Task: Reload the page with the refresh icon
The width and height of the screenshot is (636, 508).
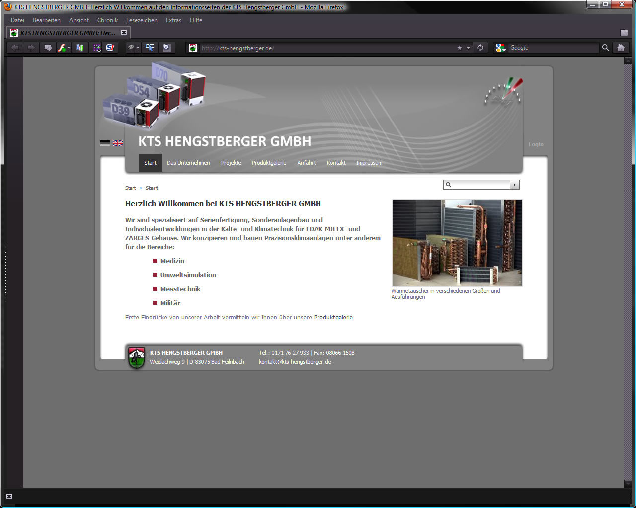Action: 480,48
